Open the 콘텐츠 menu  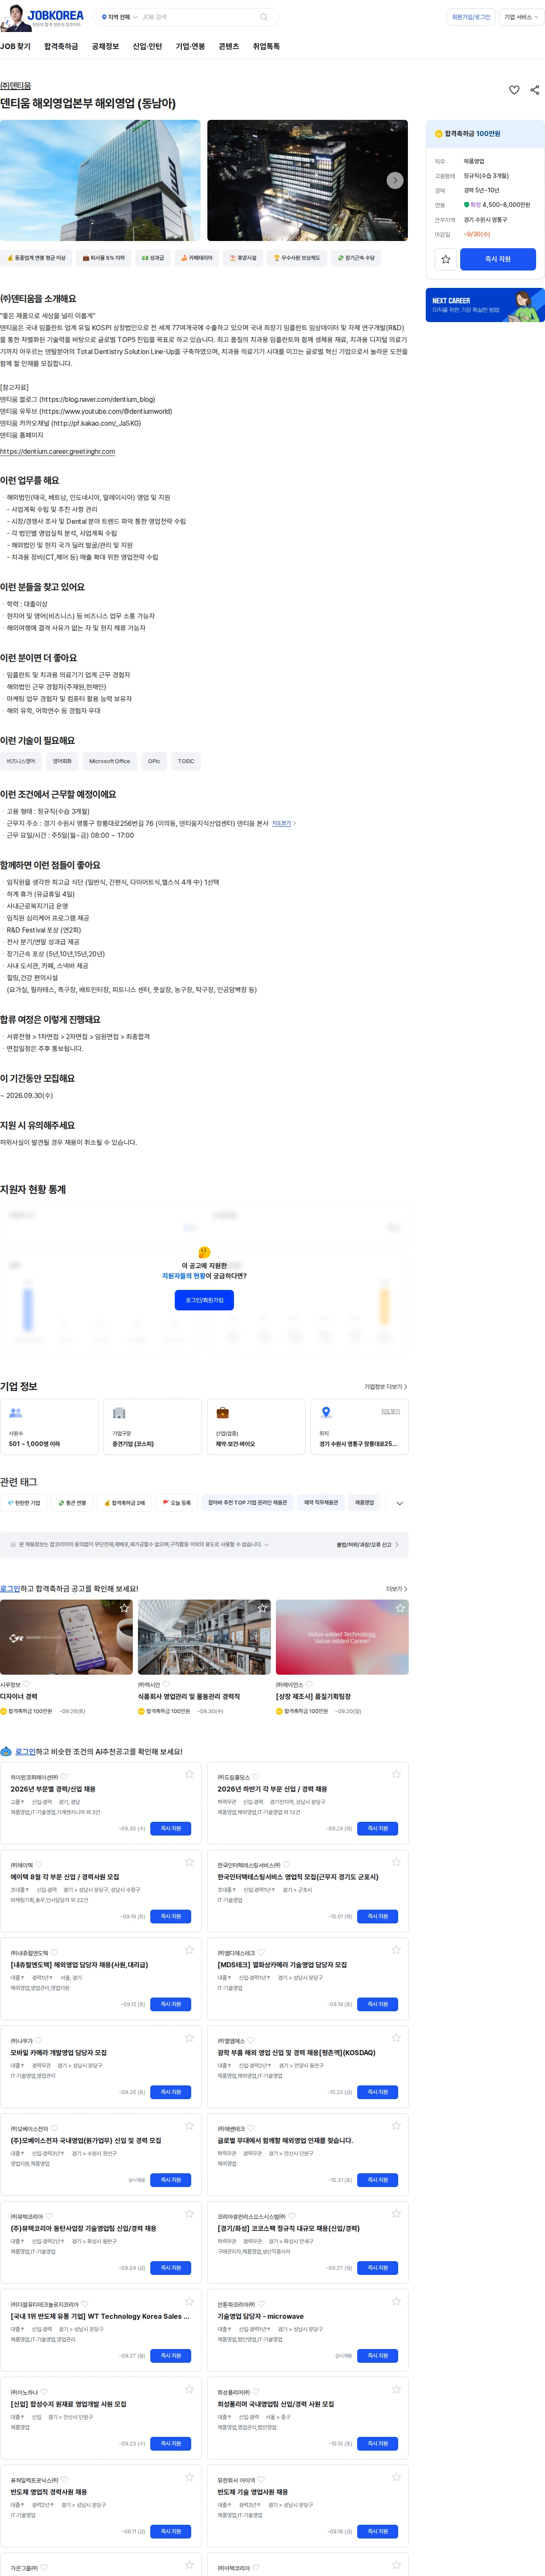[229, 46]
